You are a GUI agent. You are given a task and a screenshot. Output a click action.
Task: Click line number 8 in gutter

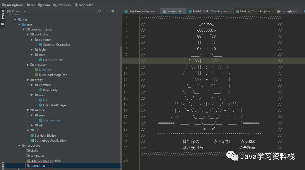tap(127, 61)
